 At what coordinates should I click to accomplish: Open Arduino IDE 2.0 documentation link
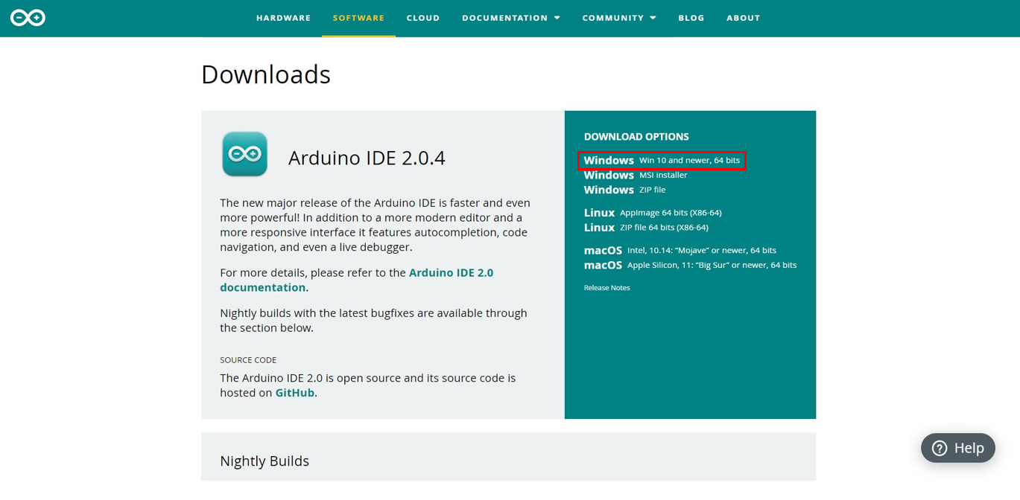coord(356,280)
